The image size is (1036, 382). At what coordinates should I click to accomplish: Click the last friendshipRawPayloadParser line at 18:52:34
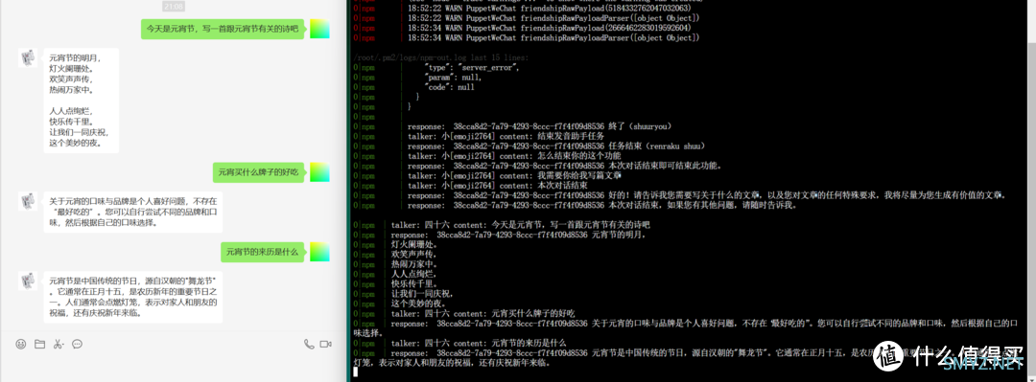tap(553, 37)
